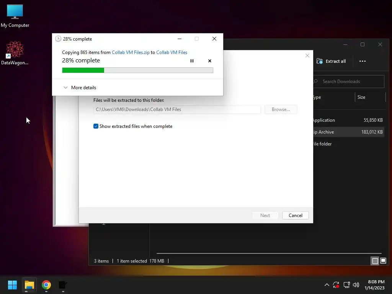Click the sync tray icon with red dot

pyautogui.click(x=336, y=285)
